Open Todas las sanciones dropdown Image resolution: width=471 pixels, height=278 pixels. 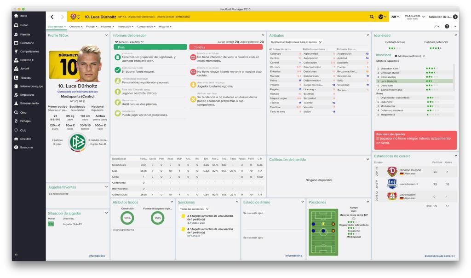coord(194,209)
